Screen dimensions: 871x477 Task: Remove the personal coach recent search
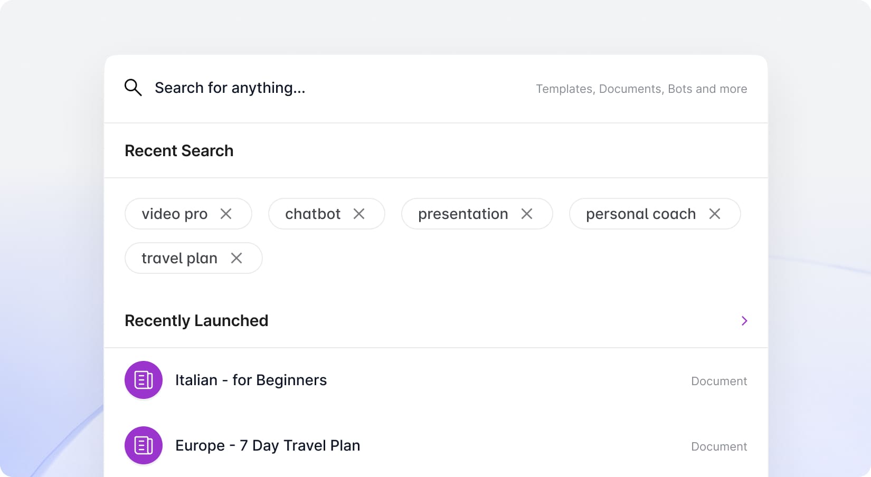(715, 214)
